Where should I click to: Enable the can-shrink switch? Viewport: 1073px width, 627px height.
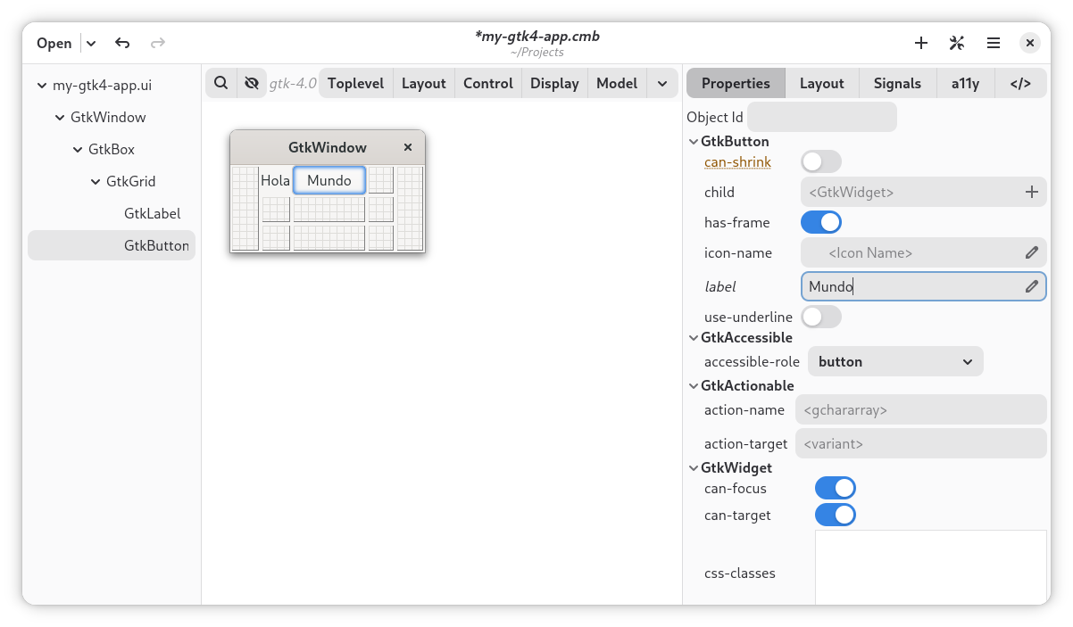click(821, 161)
